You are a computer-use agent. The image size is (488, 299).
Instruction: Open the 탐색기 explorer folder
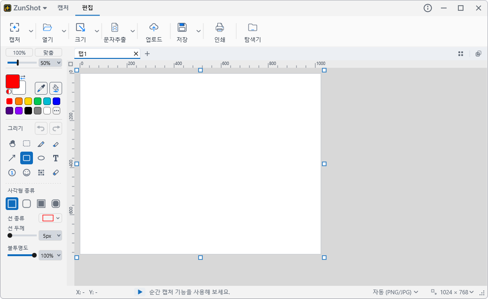tap(252, 32)
